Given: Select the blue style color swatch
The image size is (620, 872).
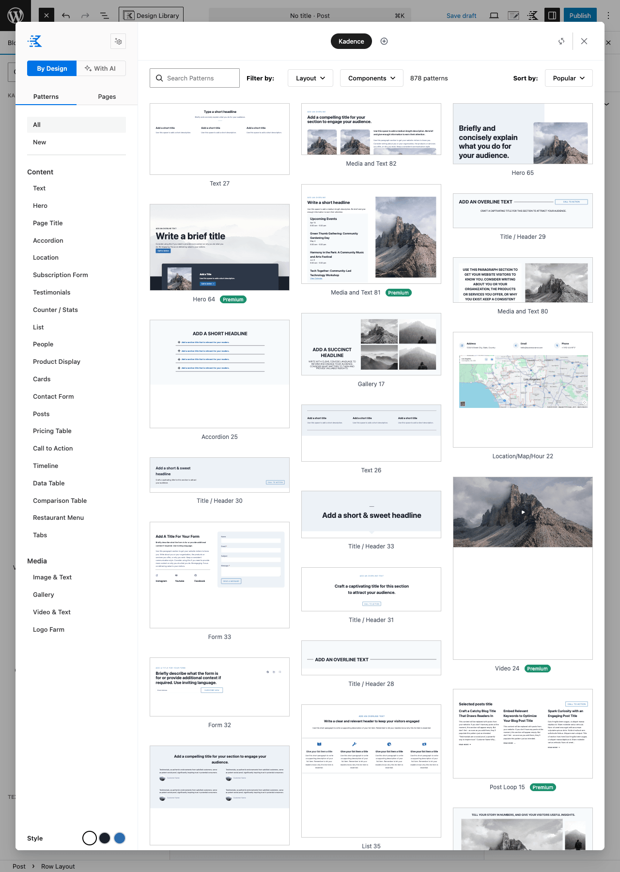Looking at the screenshot, I should pos(120,838).
